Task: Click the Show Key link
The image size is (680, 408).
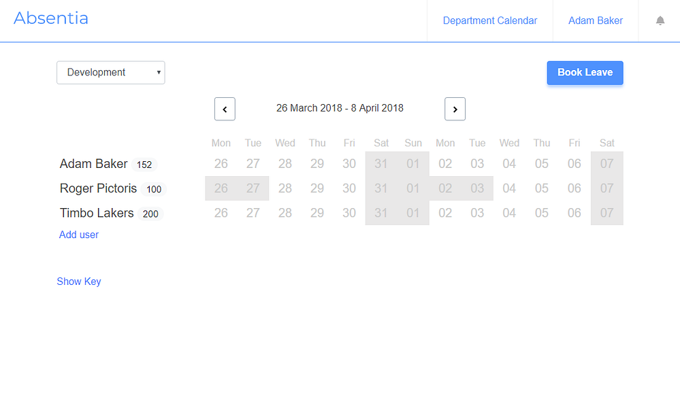Action: click(x=79, y=282)
